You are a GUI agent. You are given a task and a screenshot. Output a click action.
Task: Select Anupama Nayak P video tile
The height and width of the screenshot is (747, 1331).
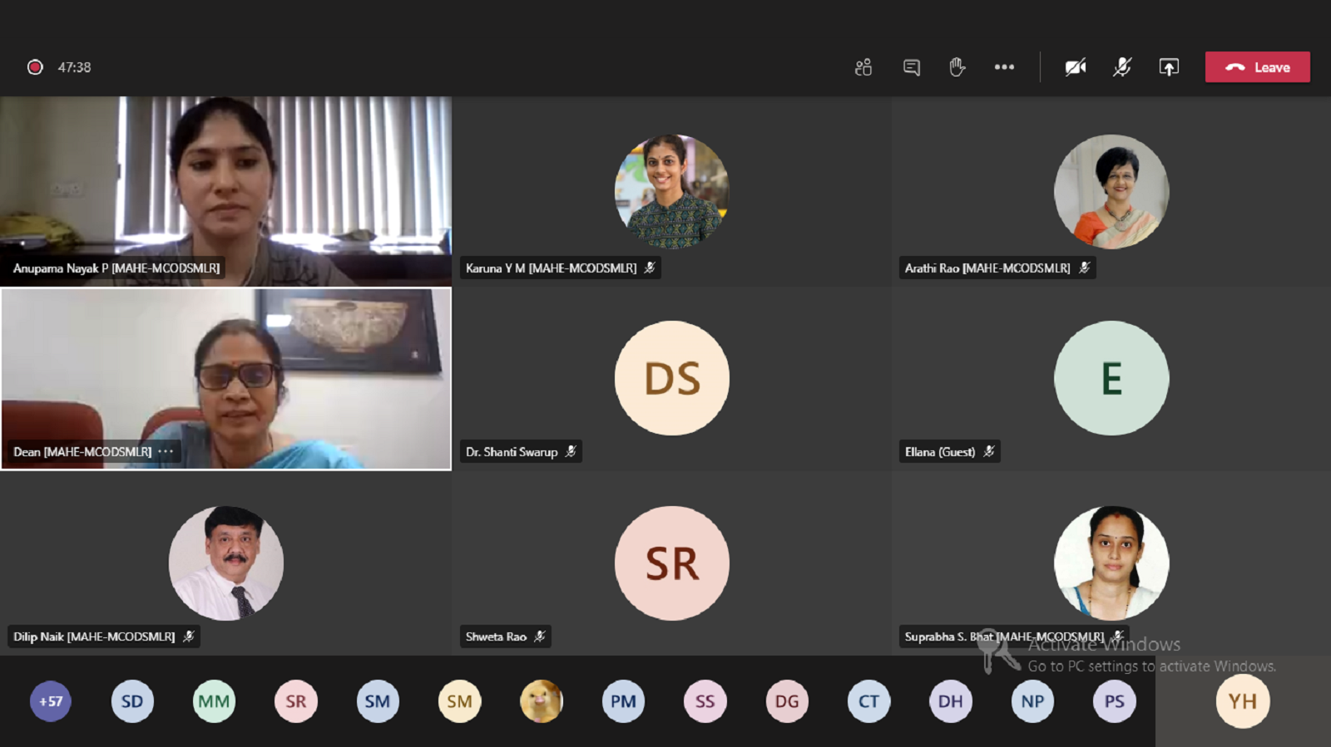[x=225, y=191]
